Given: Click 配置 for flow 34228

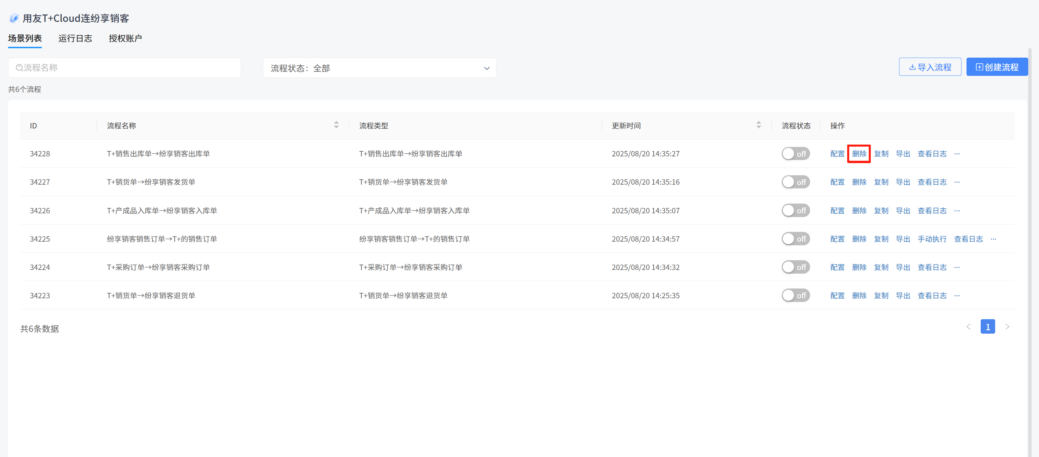Looking at the screenshot, I should [x=837, y=154].
